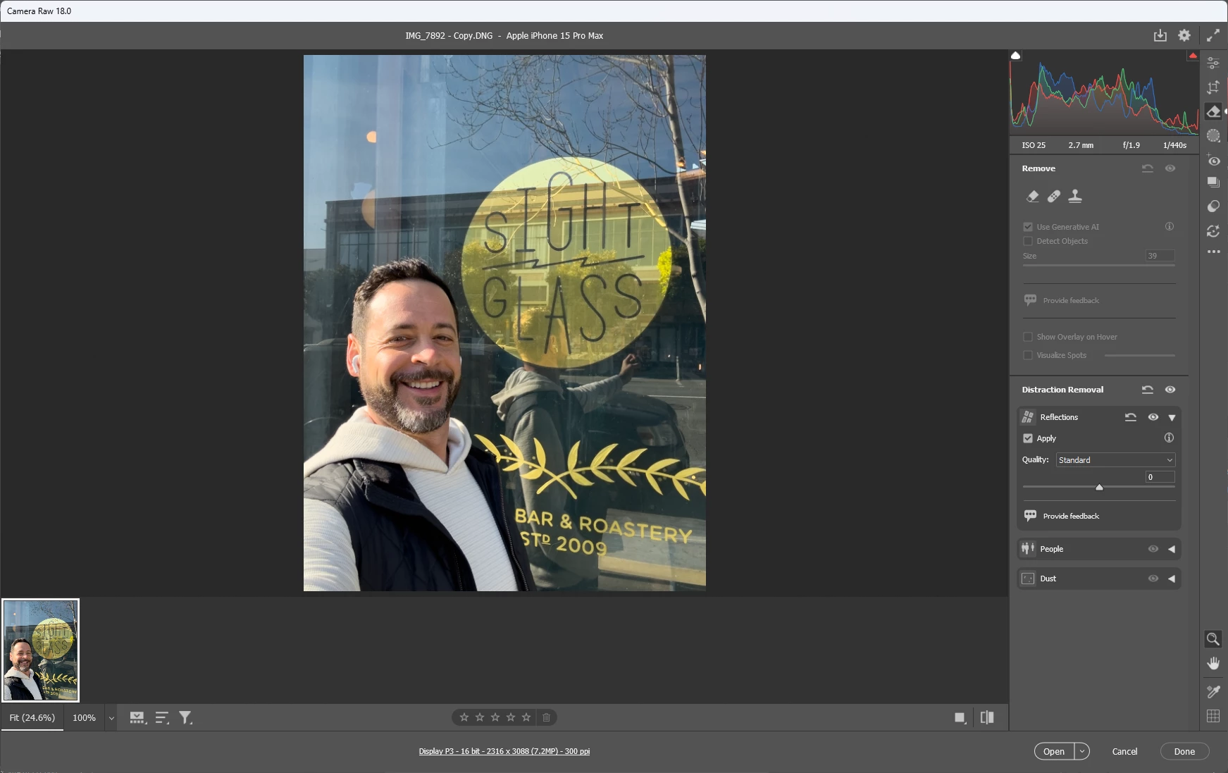
Task: Toggle Reflections visibility eye
Action: click(x=1153, y=417)
